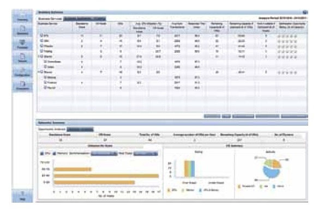Open the dropdown next to the Memory checkbox

pyautogui.click(x=104, y=154)
